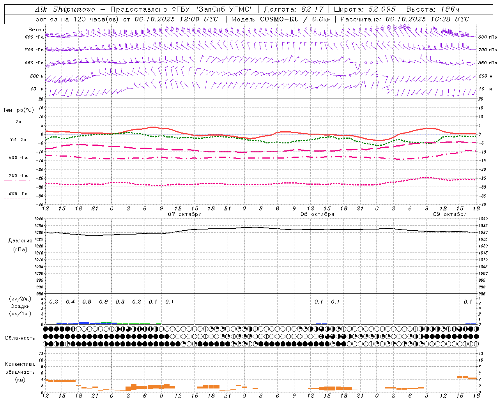
Task: Click the '(мм/3ч.)' precipitation unit label
Action: (20, 299)
